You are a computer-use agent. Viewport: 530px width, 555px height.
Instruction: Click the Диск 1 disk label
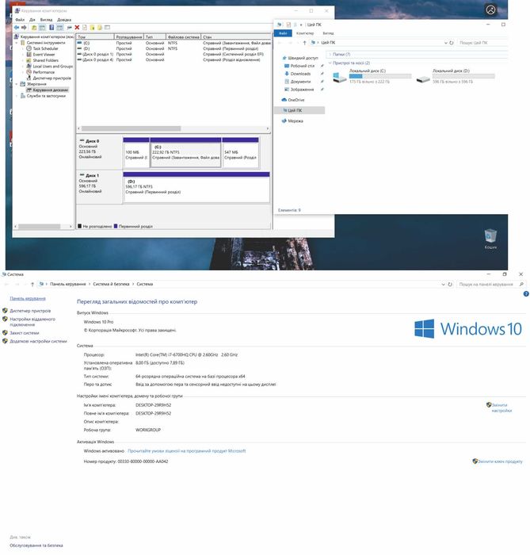click(x=92, y=175)
